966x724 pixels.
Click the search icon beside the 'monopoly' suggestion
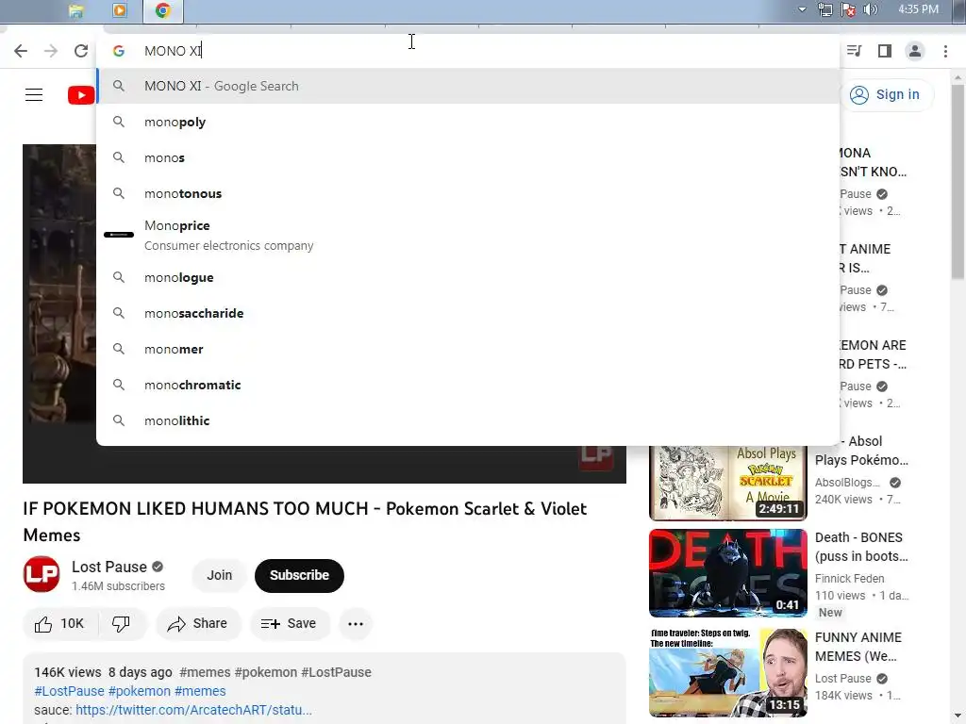[x=119, y=122]
